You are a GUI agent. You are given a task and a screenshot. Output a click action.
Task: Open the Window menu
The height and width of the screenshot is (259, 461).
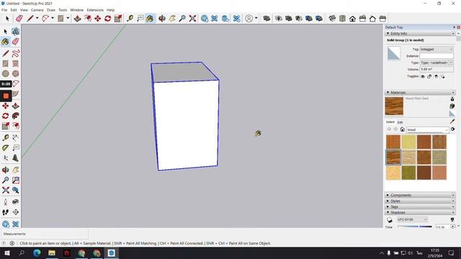(x=77, y=10)
